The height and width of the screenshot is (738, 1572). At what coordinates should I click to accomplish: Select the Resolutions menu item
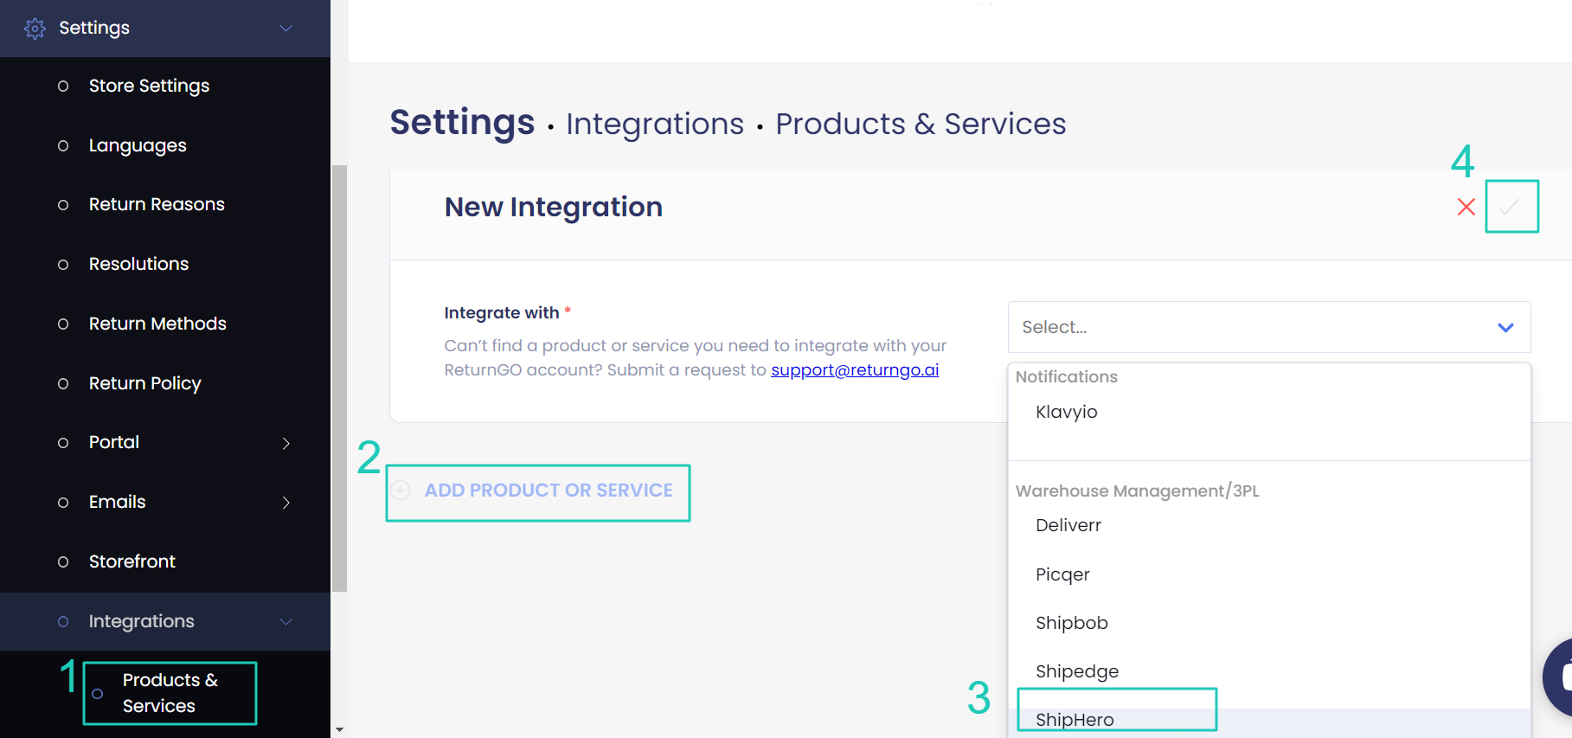click(138, 264)
